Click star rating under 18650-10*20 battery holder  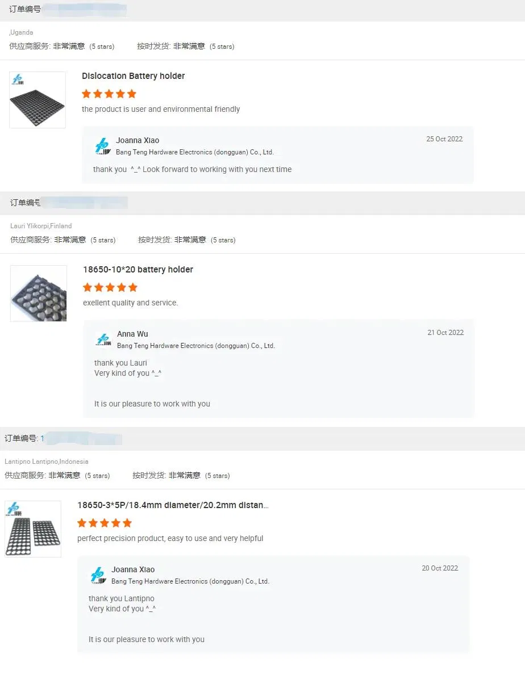110,287
